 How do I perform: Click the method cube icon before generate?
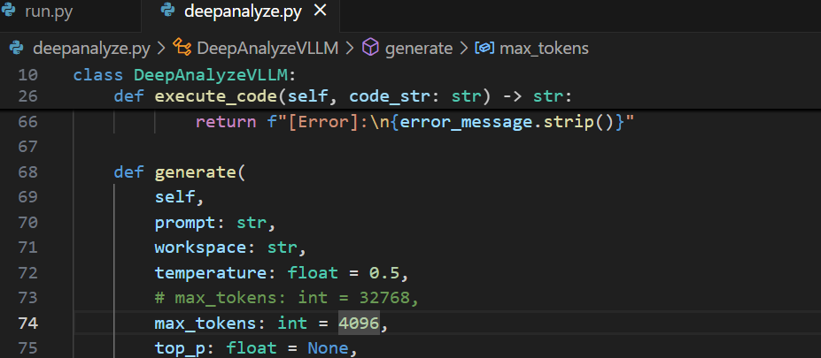pos(371,48)
